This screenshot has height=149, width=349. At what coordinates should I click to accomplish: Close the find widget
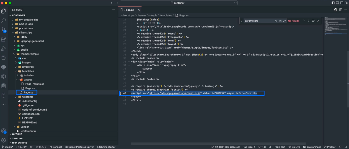pyautogui.click(x=318, y=21)
